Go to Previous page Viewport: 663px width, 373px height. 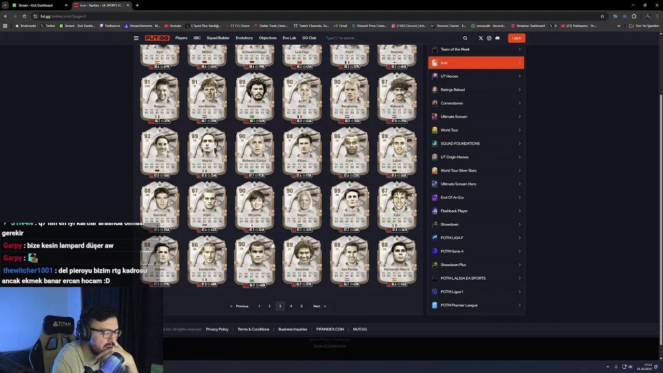pyautogui.click(x=239, y=306)
